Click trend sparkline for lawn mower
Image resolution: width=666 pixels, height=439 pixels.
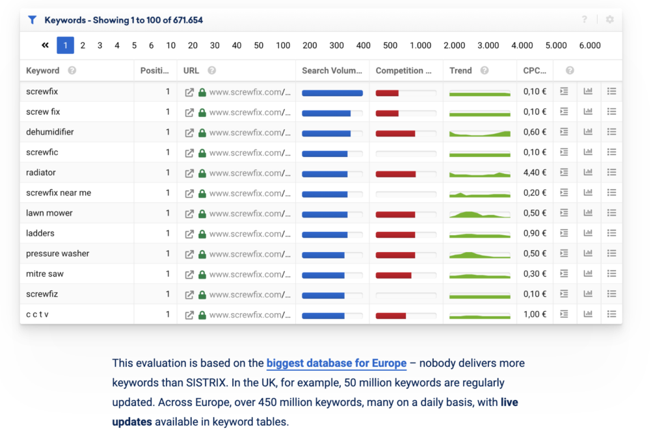[x=480, y=214]
